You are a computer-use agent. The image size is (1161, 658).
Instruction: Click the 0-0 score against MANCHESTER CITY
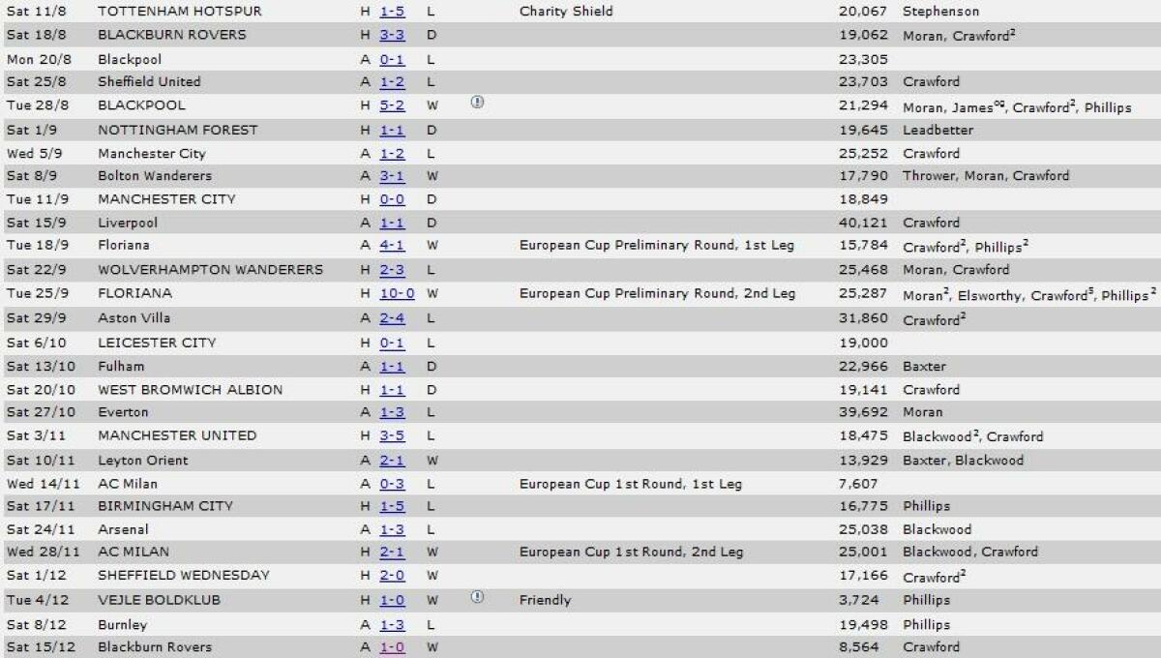[392, 199]
